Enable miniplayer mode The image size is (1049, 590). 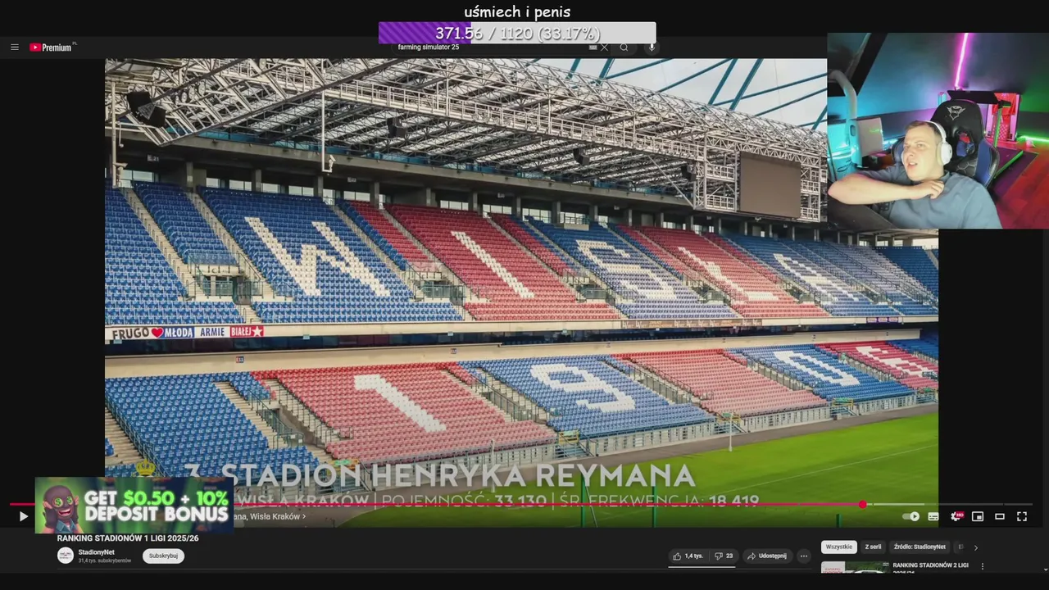978,516
